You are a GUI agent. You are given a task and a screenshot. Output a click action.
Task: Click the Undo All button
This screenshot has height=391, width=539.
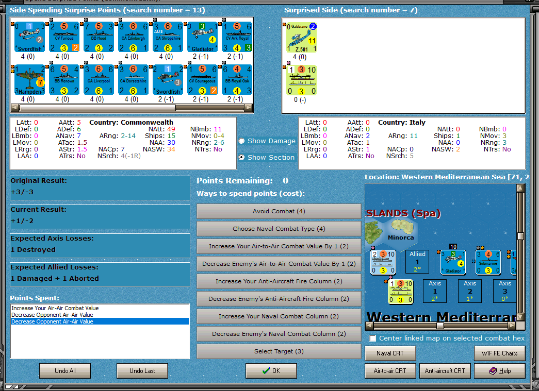(x=65, y=371)
